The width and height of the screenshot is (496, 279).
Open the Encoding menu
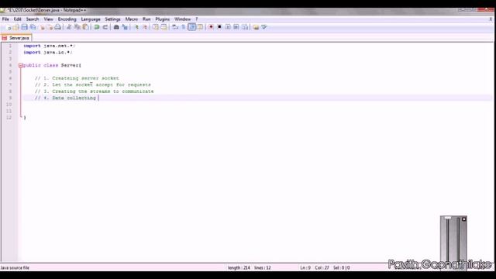coord(67,19)
